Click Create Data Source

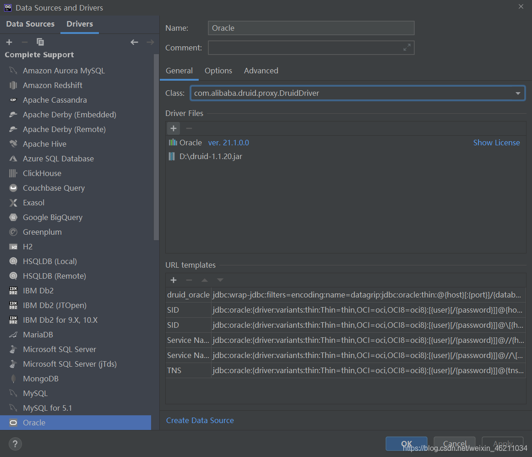(200, 420)
